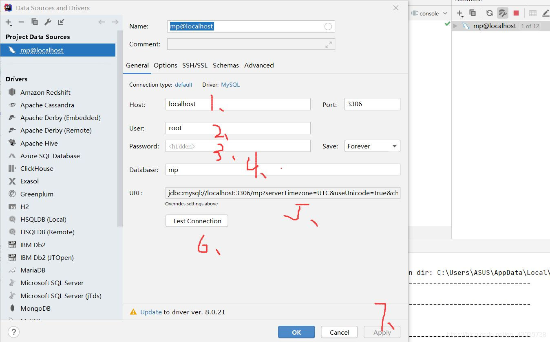The width and height of the screenshot is (550, 342).
Task: Click the default connection type link
Action: pyautogui.click(x=183, y=85)
